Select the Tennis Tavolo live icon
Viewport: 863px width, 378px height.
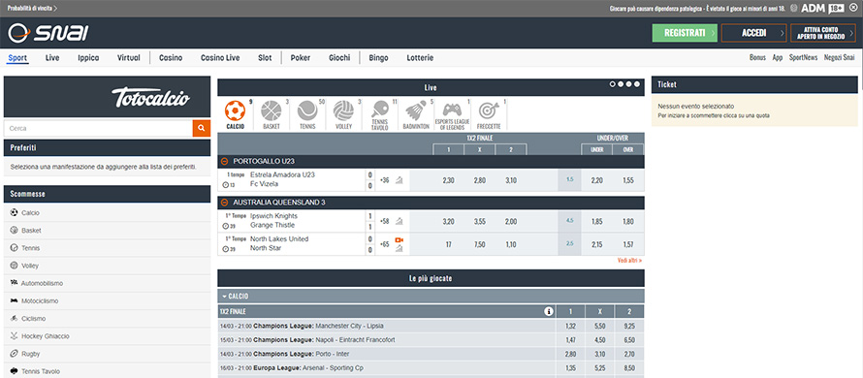[x=380, y=114]
